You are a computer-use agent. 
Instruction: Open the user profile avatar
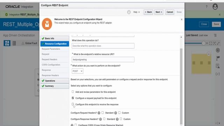coord(215,7)
